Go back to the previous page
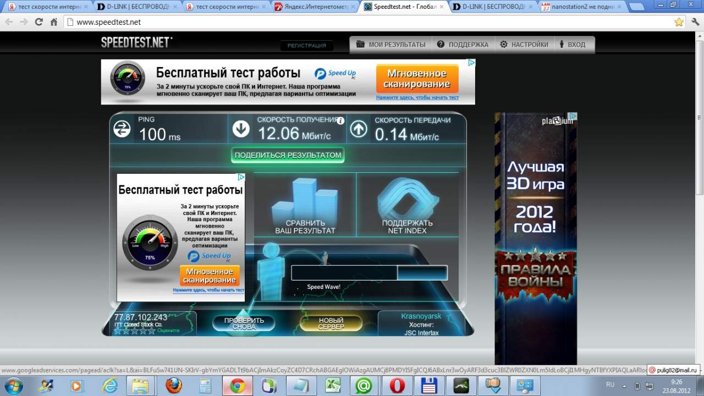The image size is (704, 396). 9,22
